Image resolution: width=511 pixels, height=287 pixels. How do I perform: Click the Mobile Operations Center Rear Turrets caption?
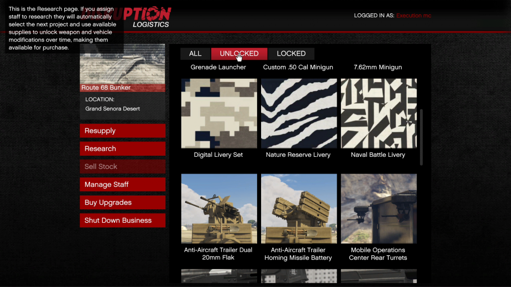click(x=378, y=254)
